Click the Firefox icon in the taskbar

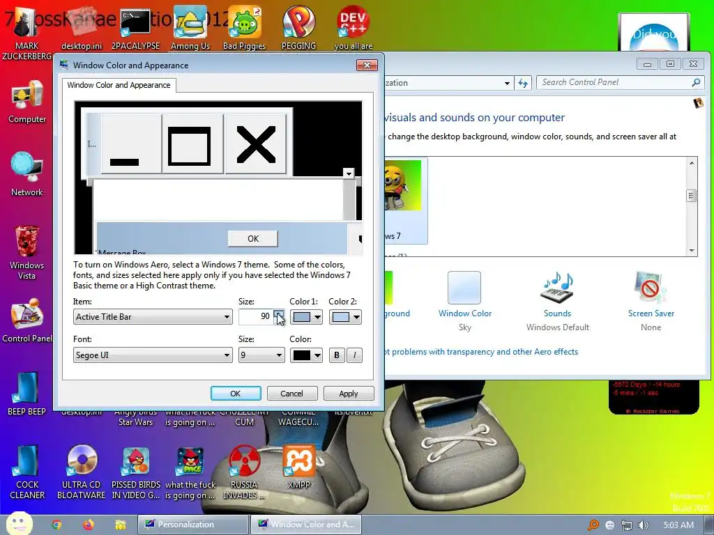(89, 525)
